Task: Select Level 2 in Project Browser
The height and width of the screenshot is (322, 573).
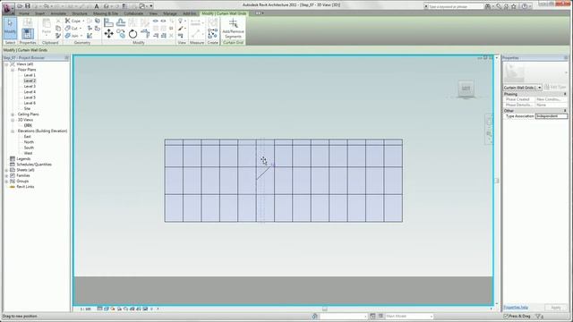Action: (x=30, y=80)
